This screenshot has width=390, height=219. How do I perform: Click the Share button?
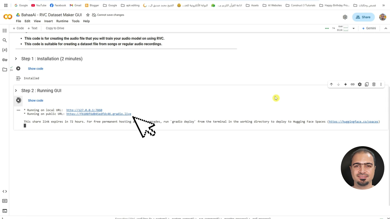[363, 17]
